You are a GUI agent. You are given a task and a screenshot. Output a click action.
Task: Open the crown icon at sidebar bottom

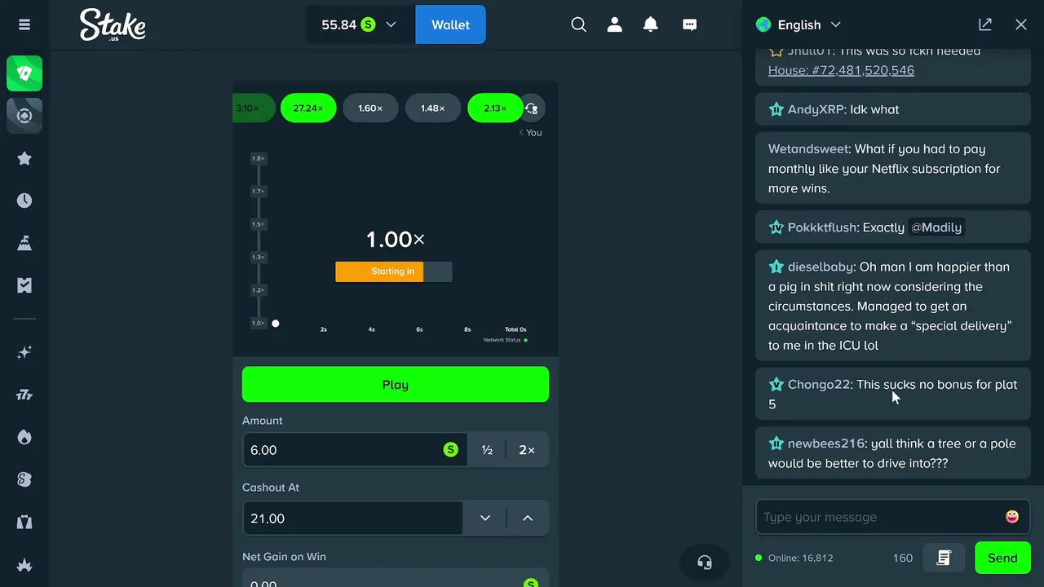[x=24, y=564]
